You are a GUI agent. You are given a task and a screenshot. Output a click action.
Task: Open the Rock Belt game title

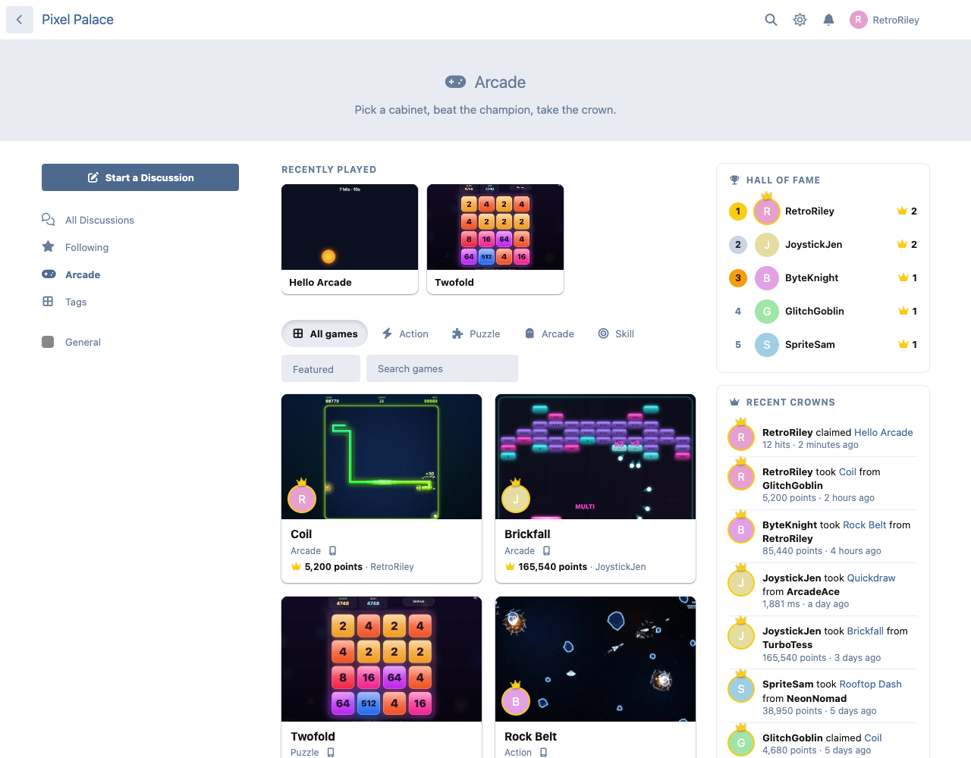pyautogui.click(x=530, y=736)
